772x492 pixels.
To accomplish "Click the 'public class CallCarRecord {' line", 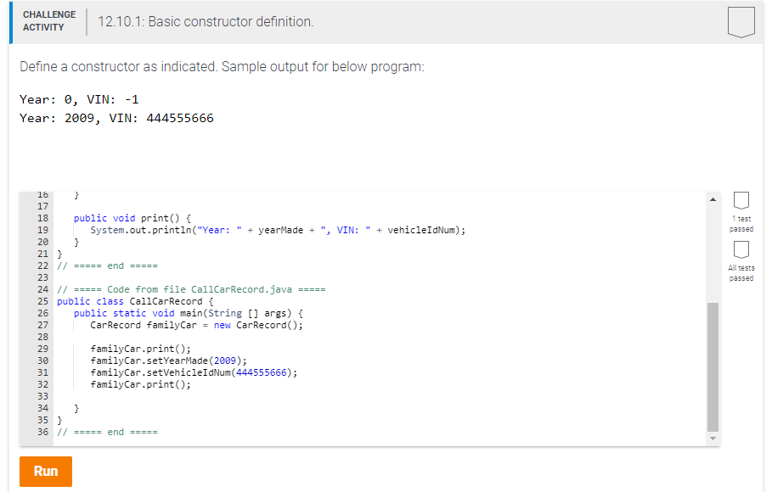I will pos(135,301).
